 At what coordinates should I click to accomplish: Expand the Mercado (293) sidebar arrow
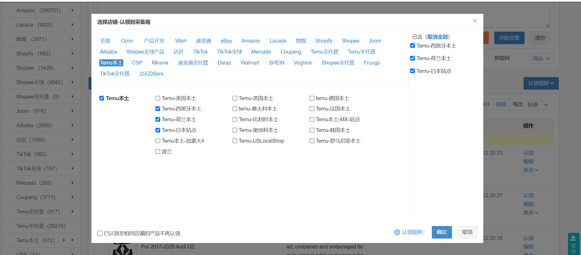tap(73, 183)
